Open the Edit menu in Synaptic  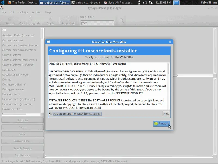tap(12, 12)
